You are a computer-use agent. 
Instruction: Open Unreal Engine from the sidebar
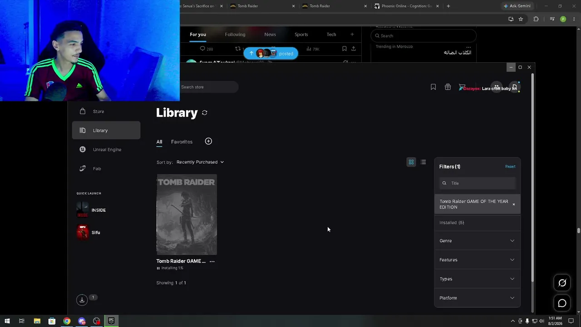tap(106, 149)
